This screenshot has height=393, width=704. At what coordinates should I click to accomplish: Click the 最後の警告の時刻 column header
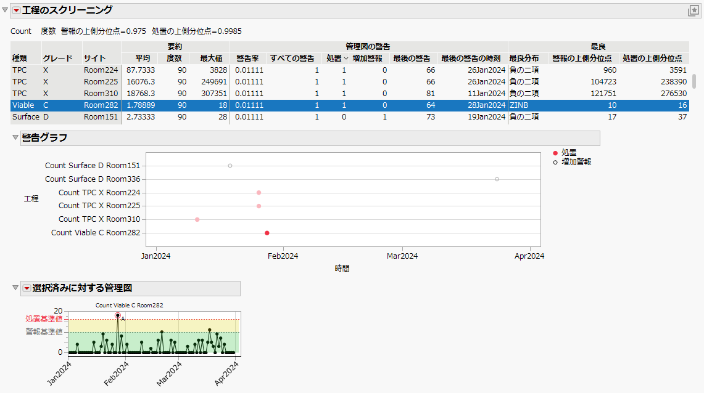click(471, 59)
